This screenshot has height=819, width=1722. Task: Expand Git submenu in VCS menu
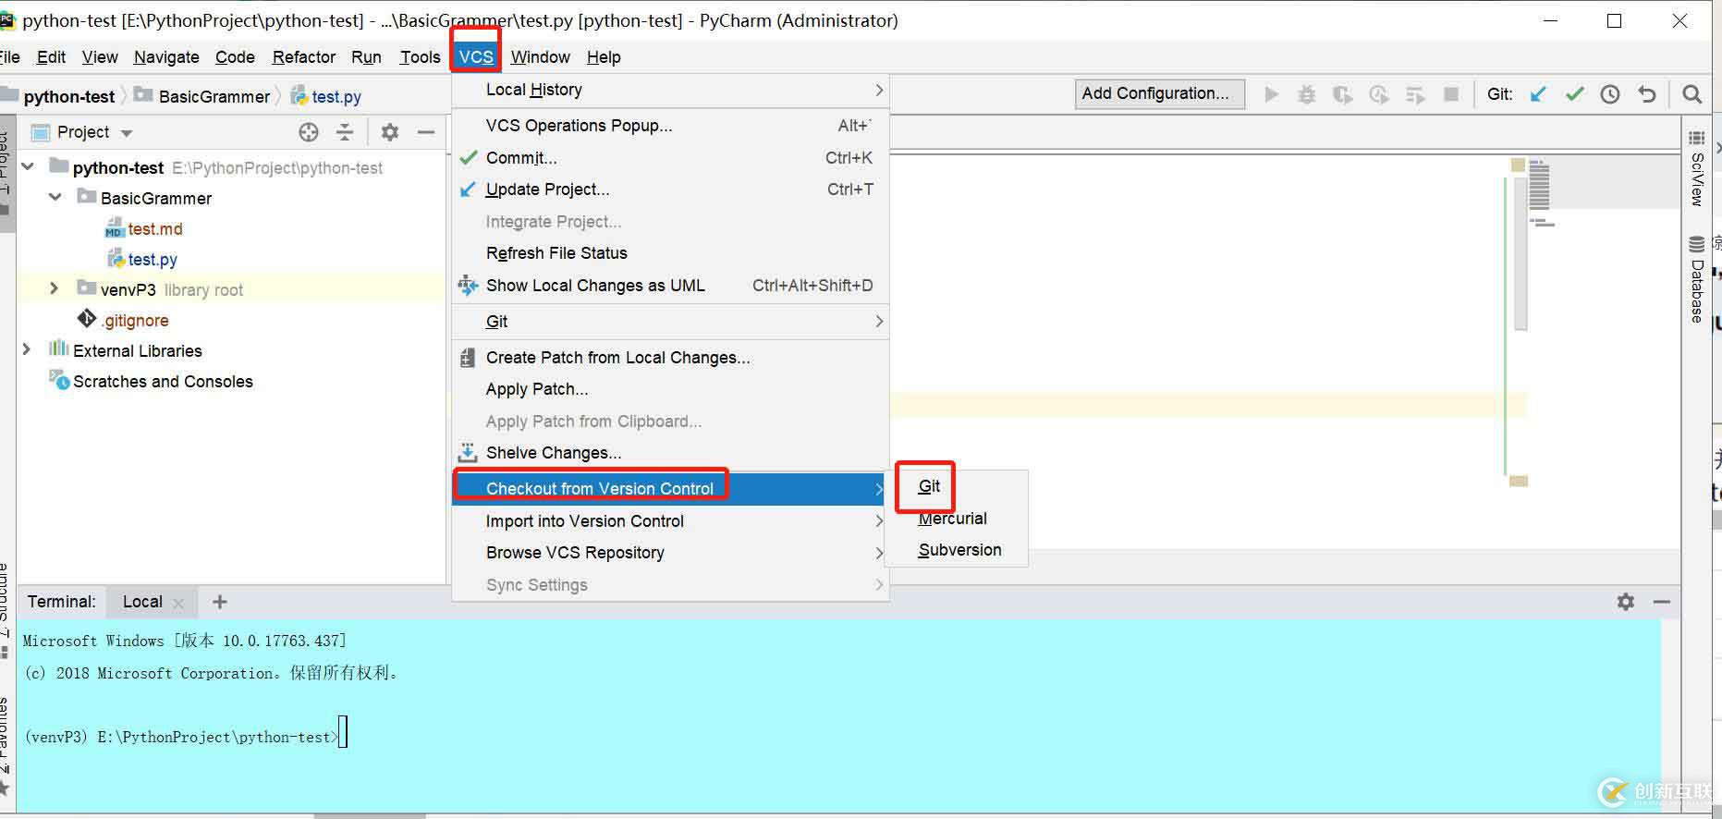tap(670, 322)
